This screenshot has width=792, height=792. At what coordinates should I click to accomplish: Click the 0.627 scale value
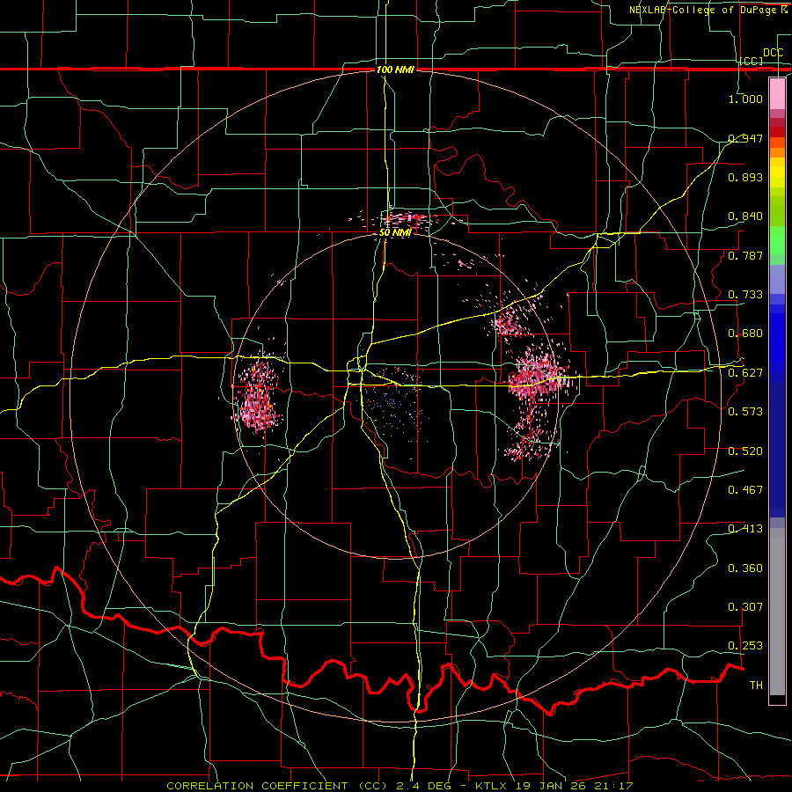point(745,373)
